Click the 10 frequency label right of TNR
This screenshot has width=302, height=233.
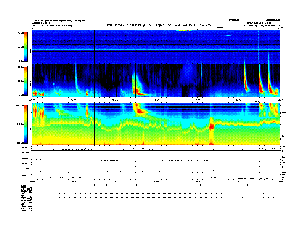(284, 136)
